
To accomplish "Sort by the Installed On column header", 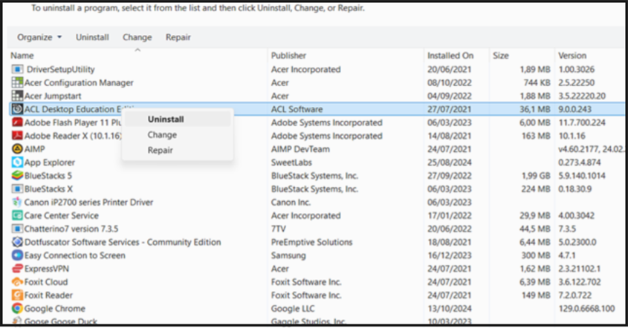I will pyautogui.click(x=450, y=56).
